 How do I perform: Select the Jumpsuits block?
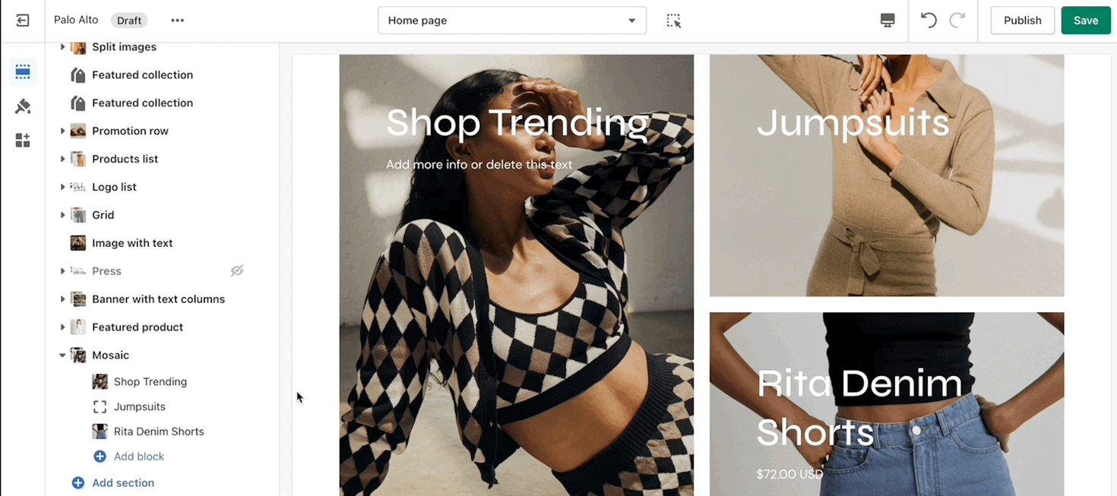pyautogui.click(x=140, y=406)
